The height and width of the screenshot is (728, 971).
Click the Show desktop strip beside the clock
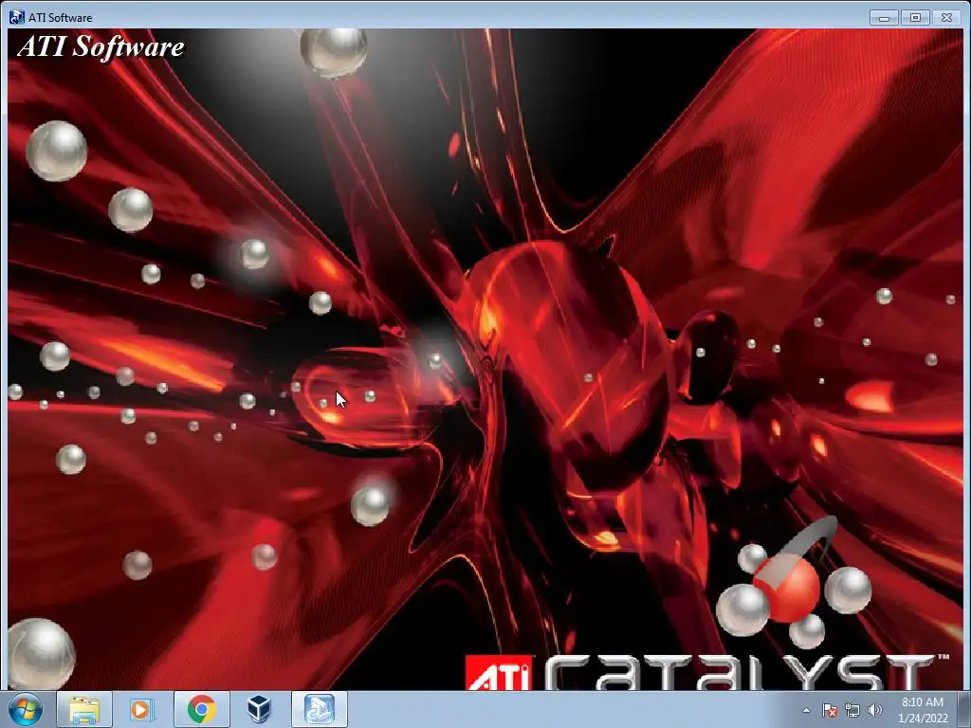pyautogui.click(x=964, y=709)
